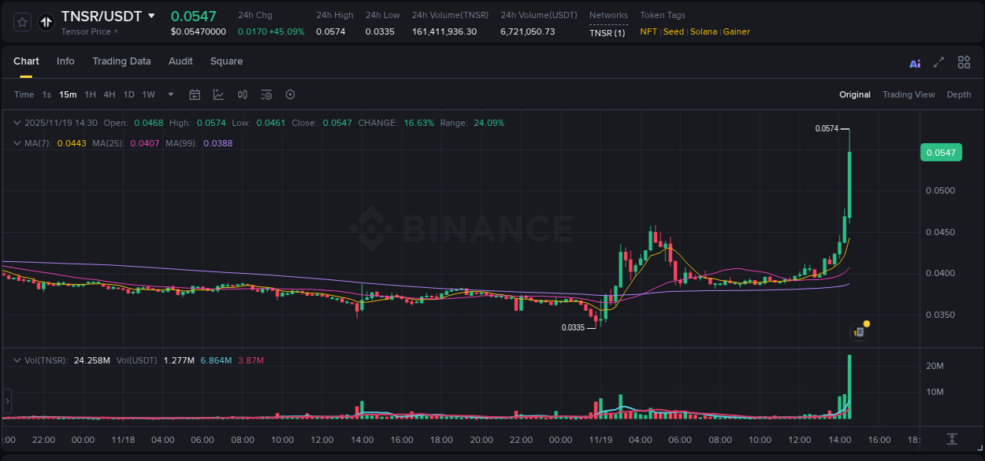Expand chart with fullscreen arrows icon
The width and height of the screenshot is (985, 461).
[939, 62]
